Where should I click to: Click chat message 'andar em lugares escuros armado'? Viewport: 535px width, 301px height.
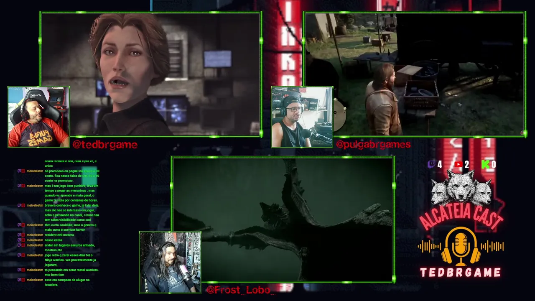[69, 247]
